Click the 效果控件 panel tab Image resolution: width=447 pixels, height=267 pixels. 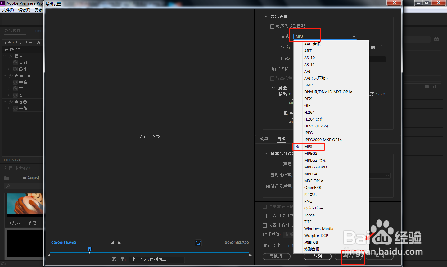pyautogui.click(x=12, y=31)
